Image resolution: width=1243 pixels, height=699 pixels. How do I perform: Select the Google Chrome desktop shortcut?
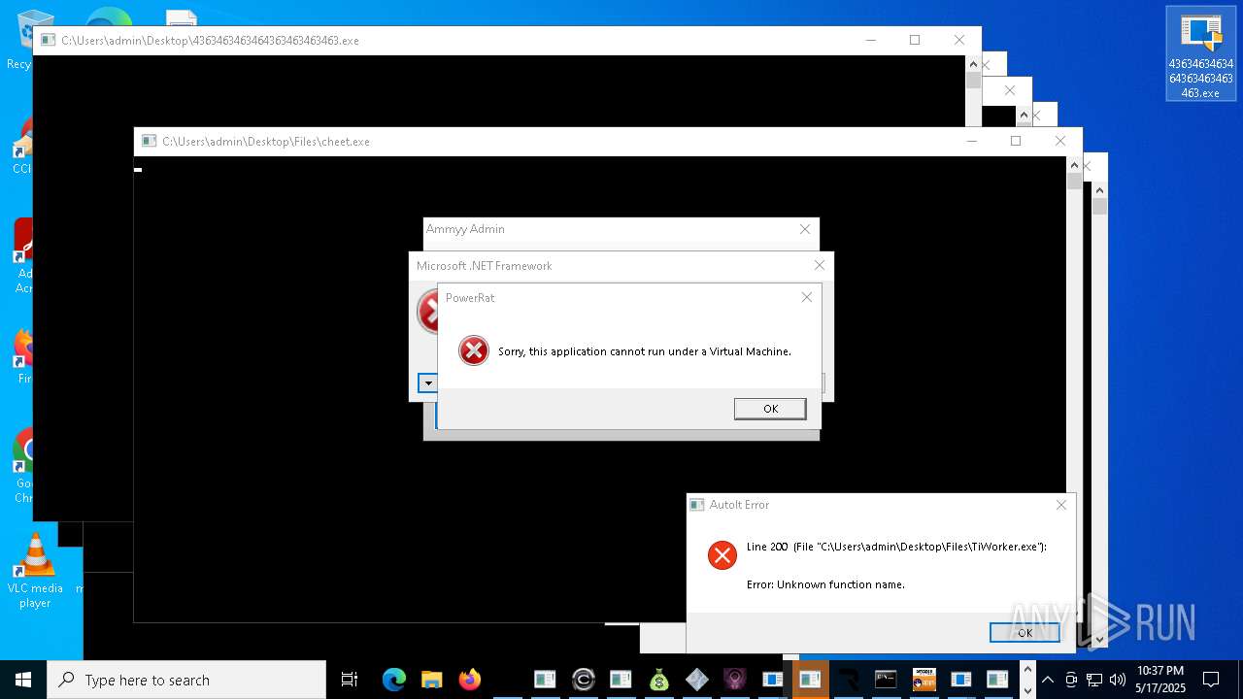(x=23, y=466)
